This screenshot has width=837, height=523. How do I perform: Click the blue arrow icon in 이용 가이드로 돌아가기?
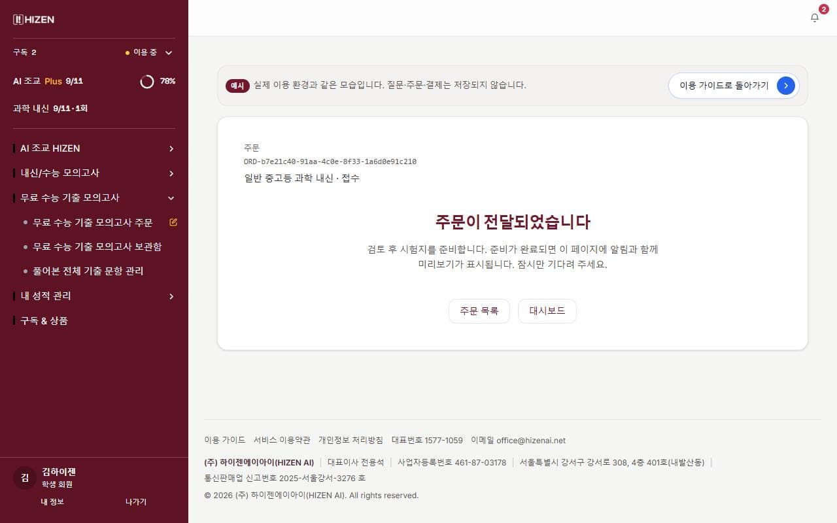(786, 86)
